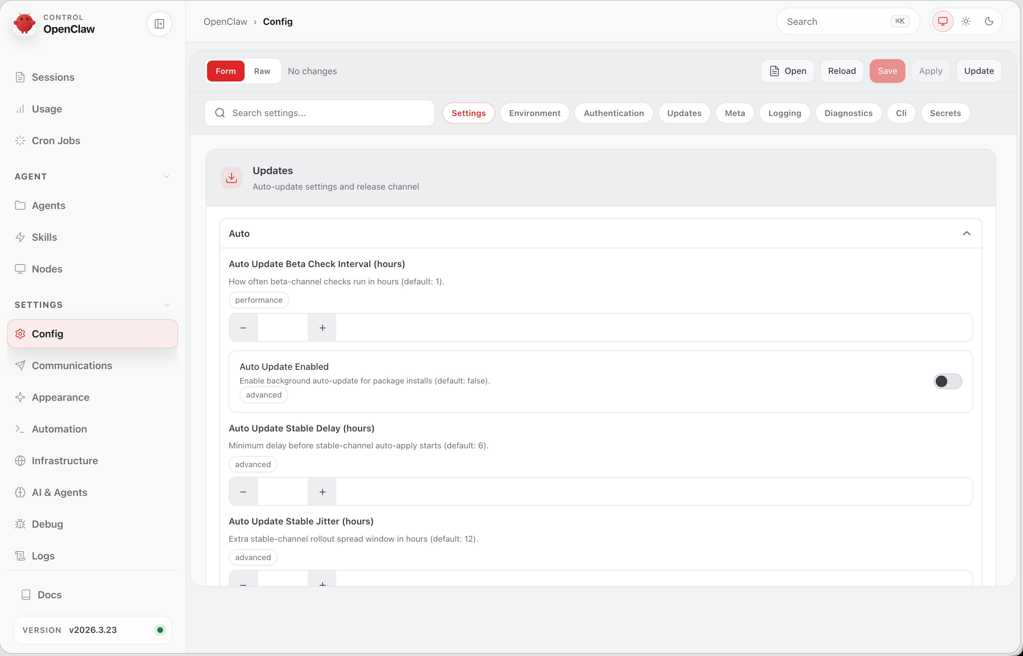
Task: Click the green status dot beside version
Action: [160, 630]
